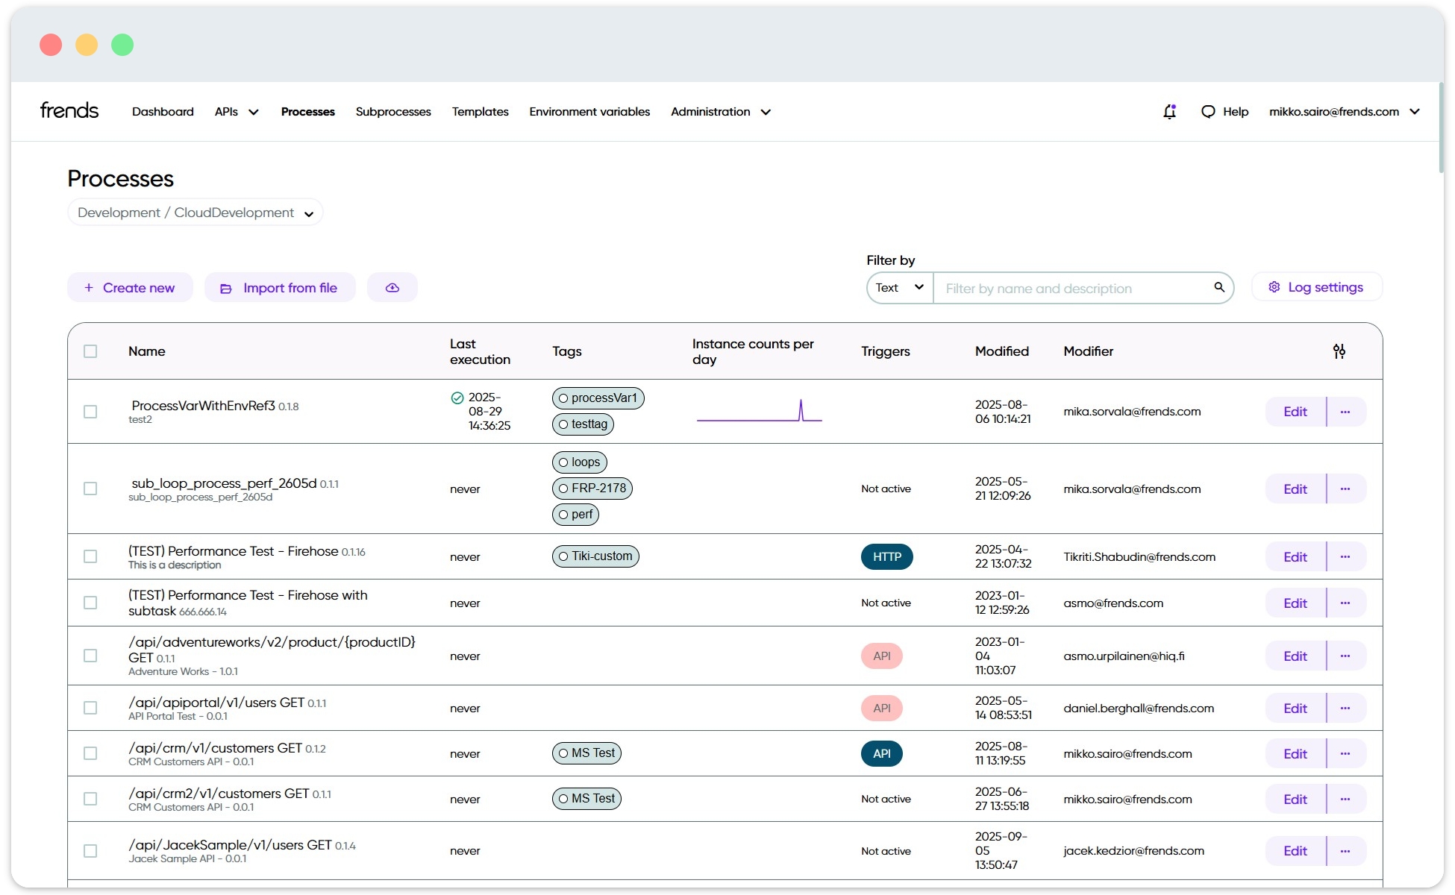Expand the mikko.sairo@frends.com user menu
Viewport: 1455px width, 895px height.
tap(1343, 112)
